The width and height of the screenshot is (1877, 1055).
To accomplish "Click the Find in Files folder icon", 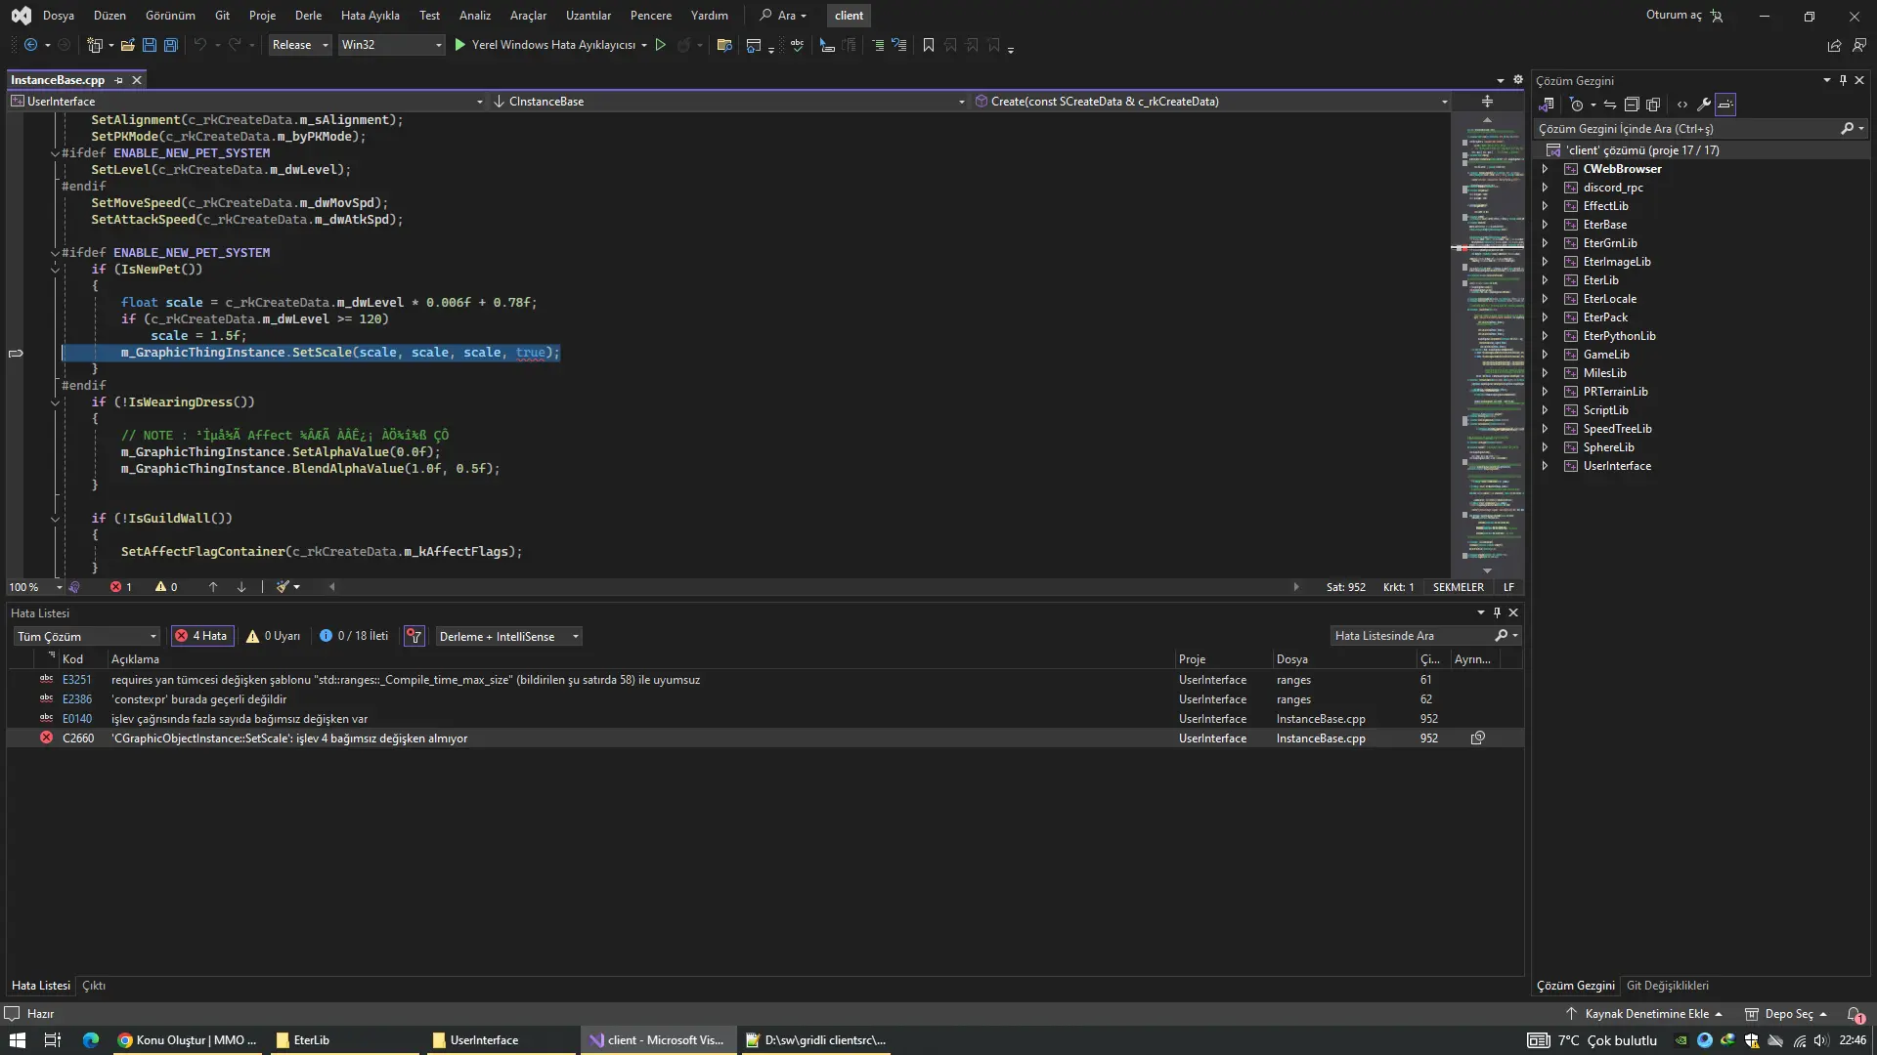I will click(x=724, y=45).
